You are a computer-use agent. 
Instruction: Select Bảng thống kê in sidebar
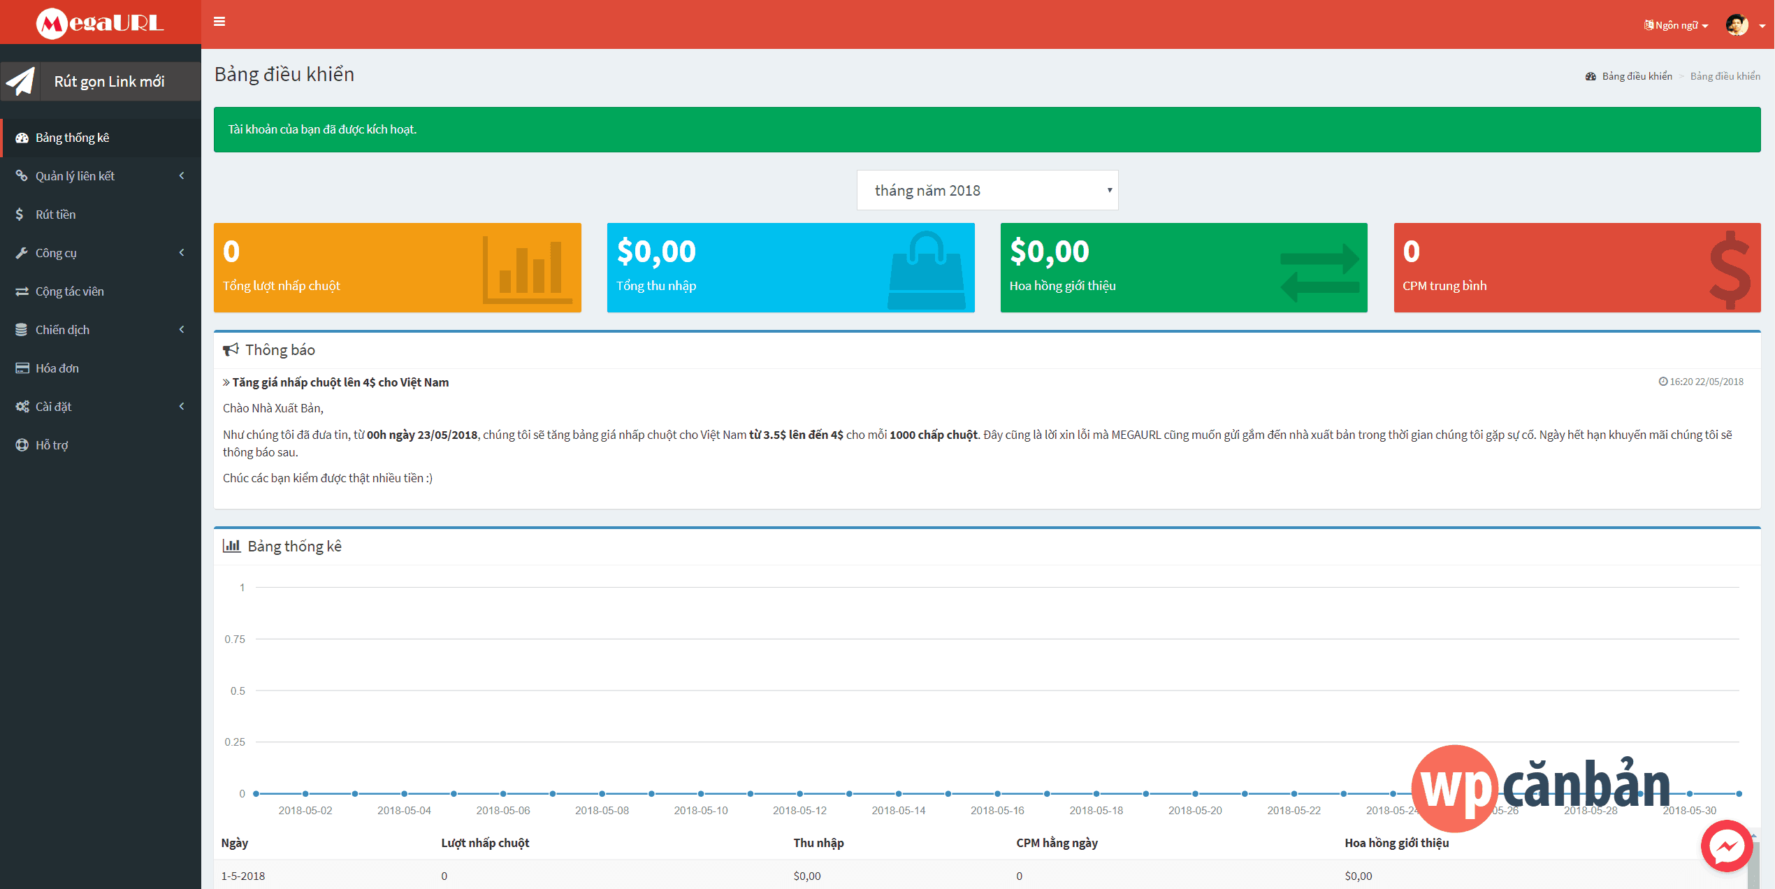tap(101, 138)
